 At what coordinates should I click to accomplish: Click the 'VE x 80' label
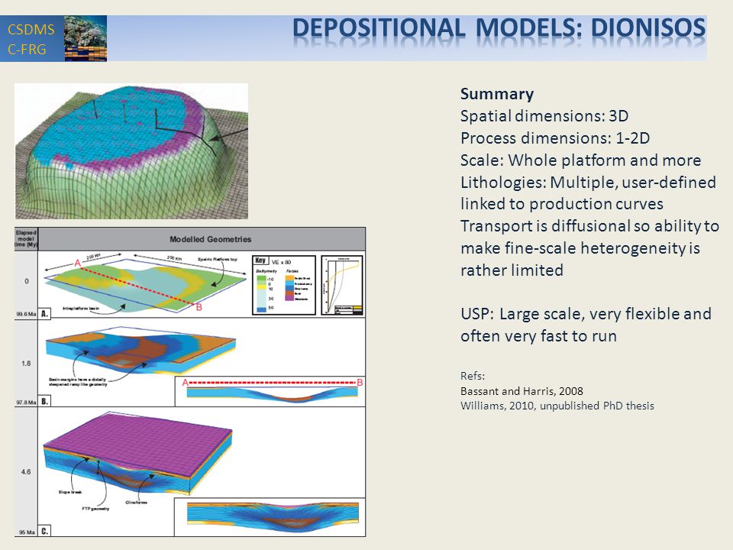tap(282, 262)
